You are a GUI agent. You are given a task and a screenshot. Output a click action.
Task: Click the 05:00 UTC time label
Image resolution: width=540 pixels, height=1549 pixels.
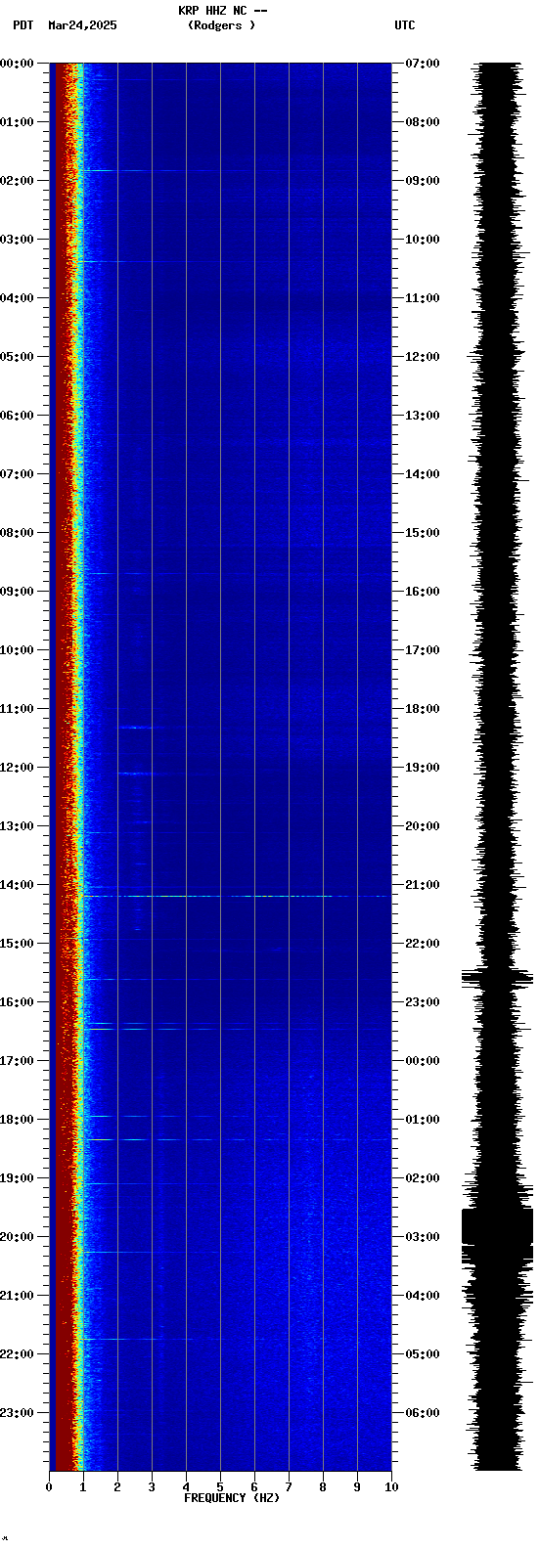(423, 1354)
